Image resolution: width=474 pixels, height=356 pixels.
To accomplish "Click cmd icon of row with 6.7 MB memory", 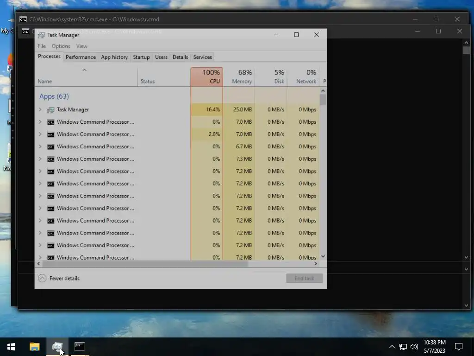I will [x=50, y=147].
